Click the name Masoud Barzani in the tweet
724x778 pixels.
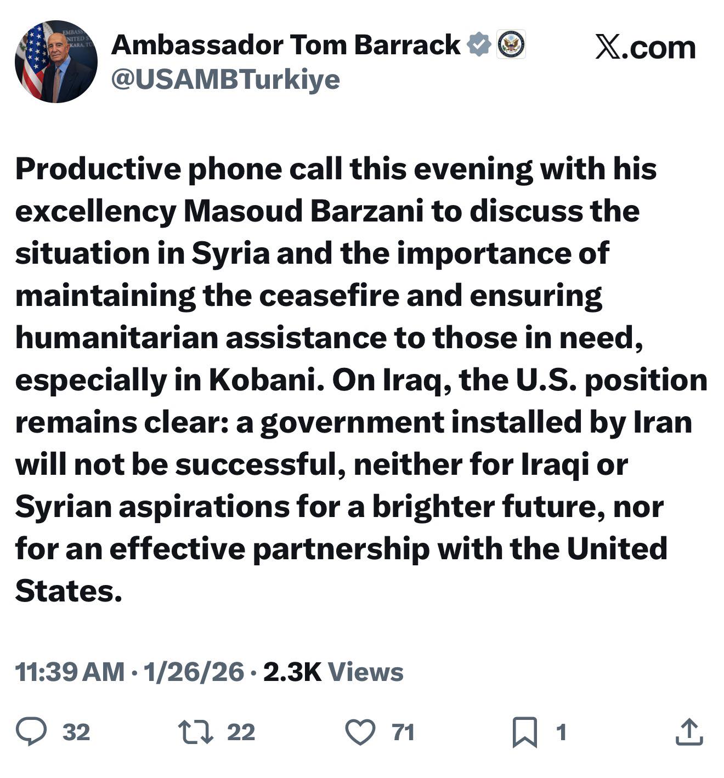point(303,212)
